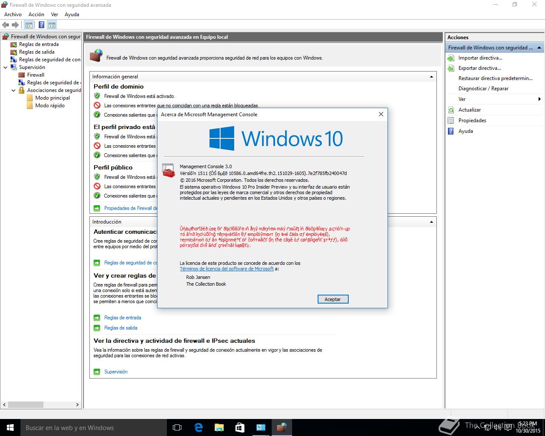The height and width of the screenshot is (436, 545).
Task: Open File Explorer from the taskbar
Action: click(219, 427)
